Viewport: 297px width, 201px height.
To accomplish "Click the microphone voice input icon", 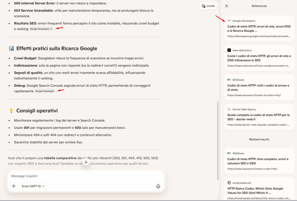I will tap(158, 186).
